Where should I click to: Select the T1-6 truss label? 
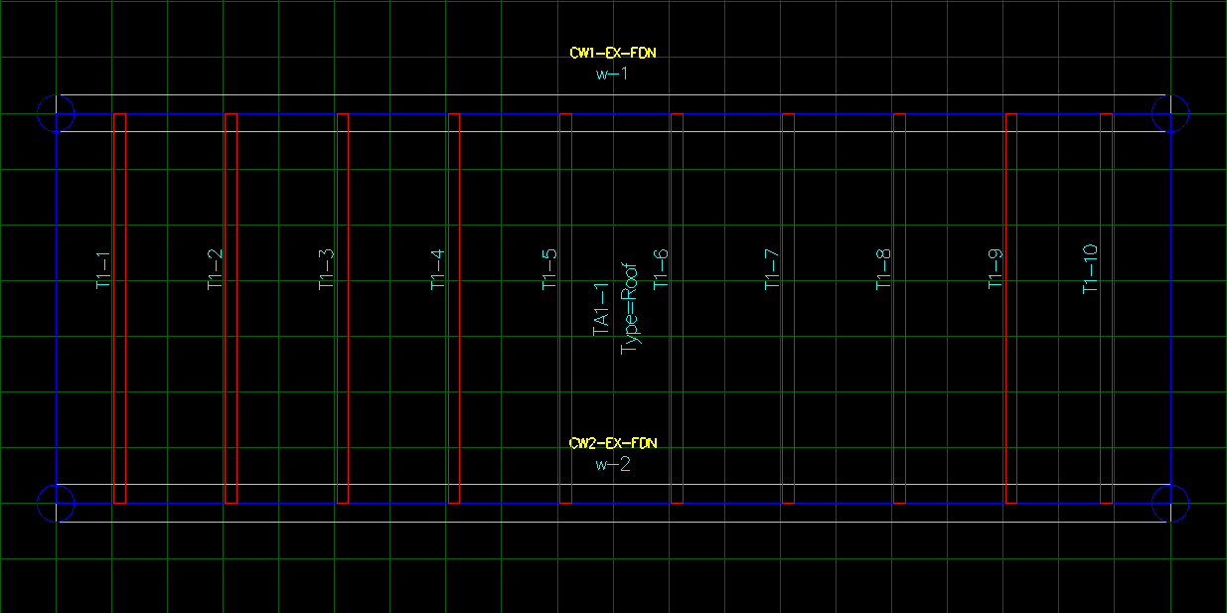pyautogui.click(x=661, y=269)
